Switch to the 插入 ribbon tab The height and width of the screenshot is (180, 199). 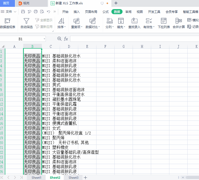pyautogui.click(x=76, y=12)
